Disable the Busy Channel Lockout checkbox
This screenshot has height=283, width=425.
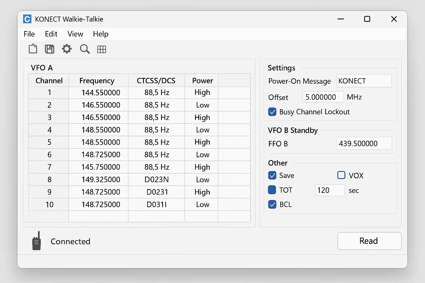tap(272, 112)
